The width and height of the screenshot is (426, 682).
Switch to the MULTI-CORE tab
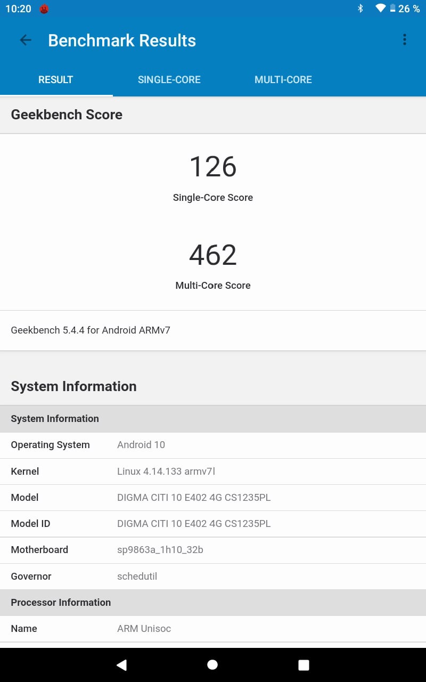coord(283,80)
